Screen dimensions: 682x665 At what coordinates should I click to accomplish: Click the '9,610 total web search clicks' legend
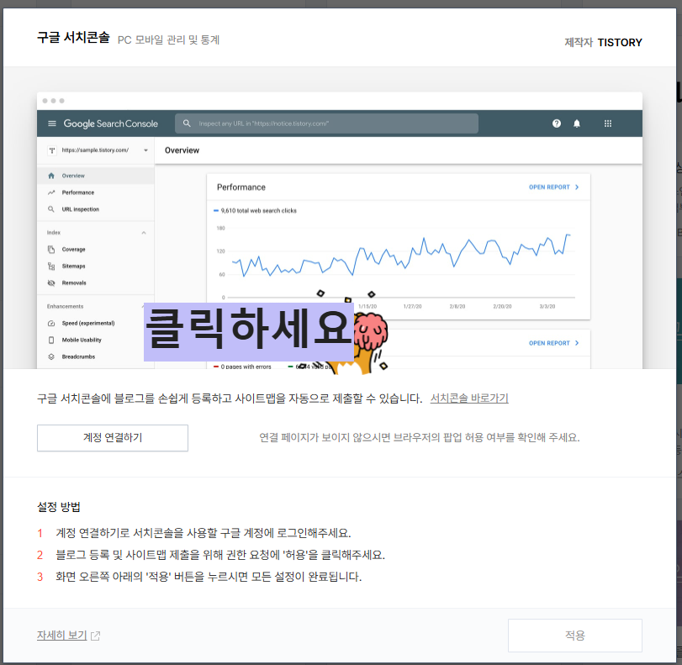[x=255, y=210]
